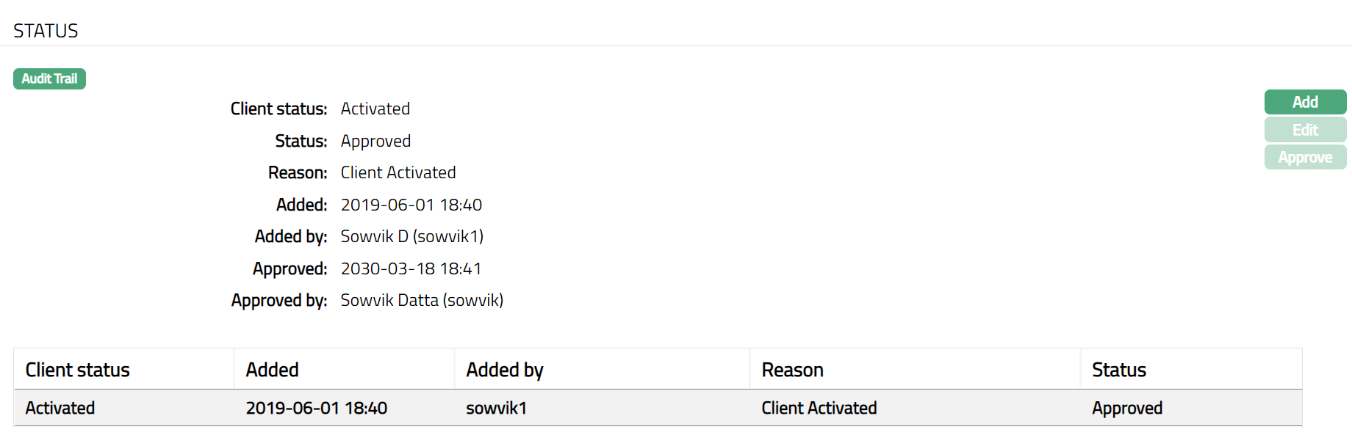
Task: Click the STATUS section heading
Action: pyautogui.click(x=46, y=31)
